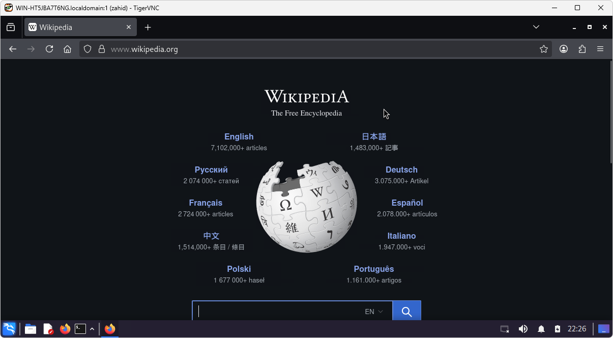
Task: Open the Firefox hamburger menu
Action: pyautogui.click(x=600, y=49)
